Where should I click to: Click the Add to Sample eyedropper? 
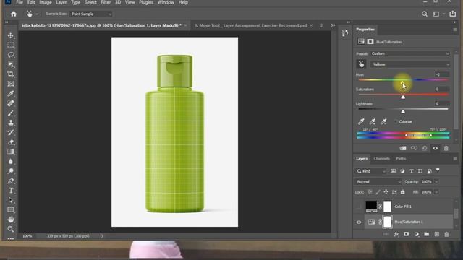pos(373,121)
